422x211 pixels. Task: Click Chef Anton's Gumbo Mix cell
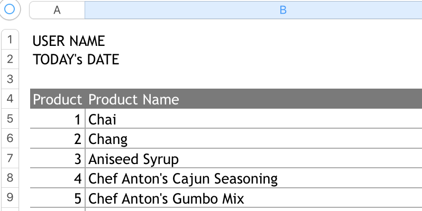[x=167, y=199]
